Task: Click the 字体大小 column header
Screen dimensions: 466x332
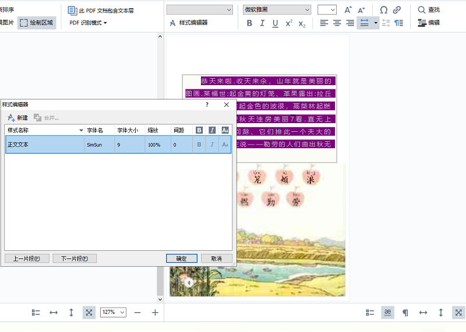Action: 130,130
